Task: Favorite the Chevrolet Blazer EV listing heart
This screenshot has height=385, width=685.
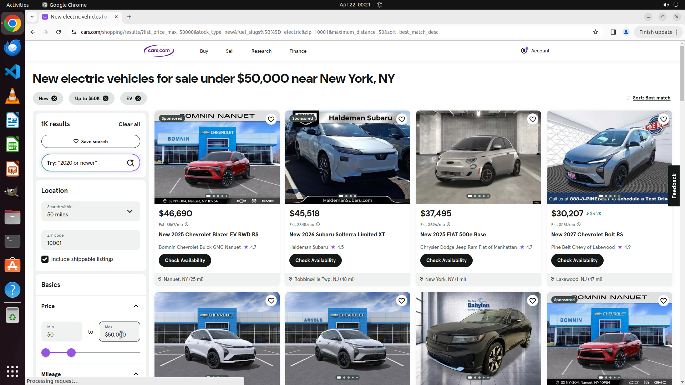Action: click(271, 119)
